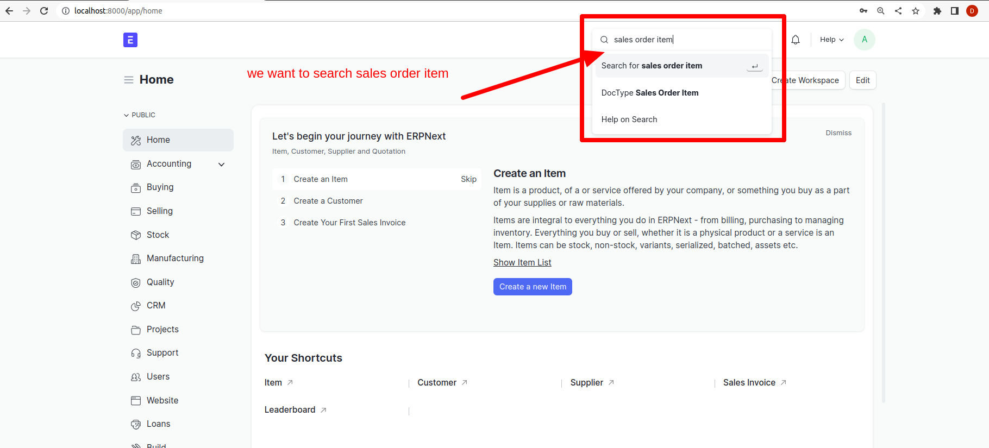Click the Support sidebar icon
Viewport: 989px width, 448px height.
tap(136, 354)
